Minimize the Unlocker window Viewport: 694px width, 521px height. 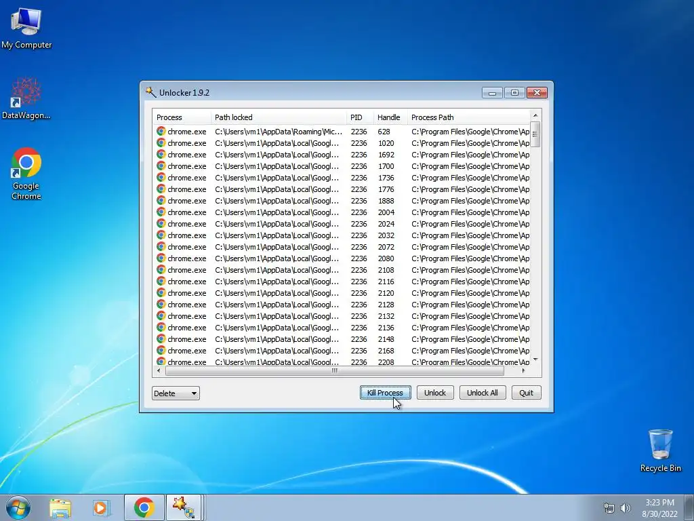[492, 92]
